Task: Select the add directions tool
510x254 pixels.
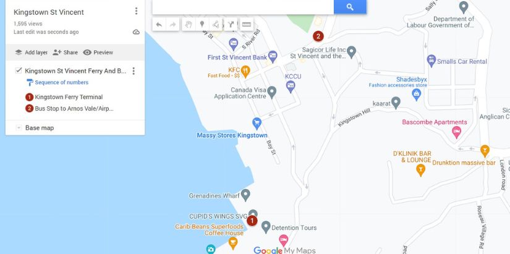Action: [x=231, y=24]
